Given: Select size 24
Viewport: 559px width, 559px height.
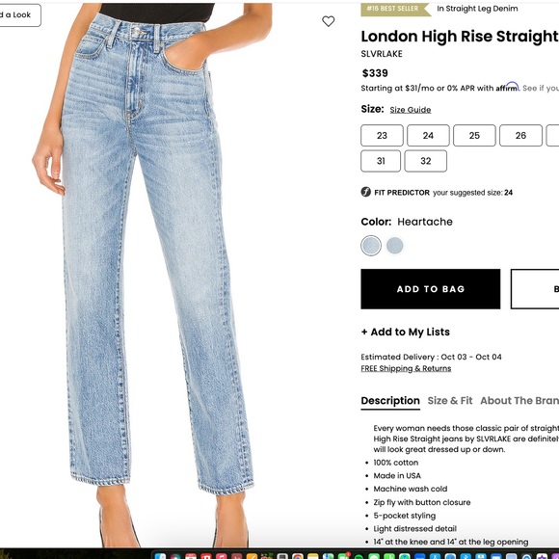Looking at the screenshot, I should click(428, 135).
